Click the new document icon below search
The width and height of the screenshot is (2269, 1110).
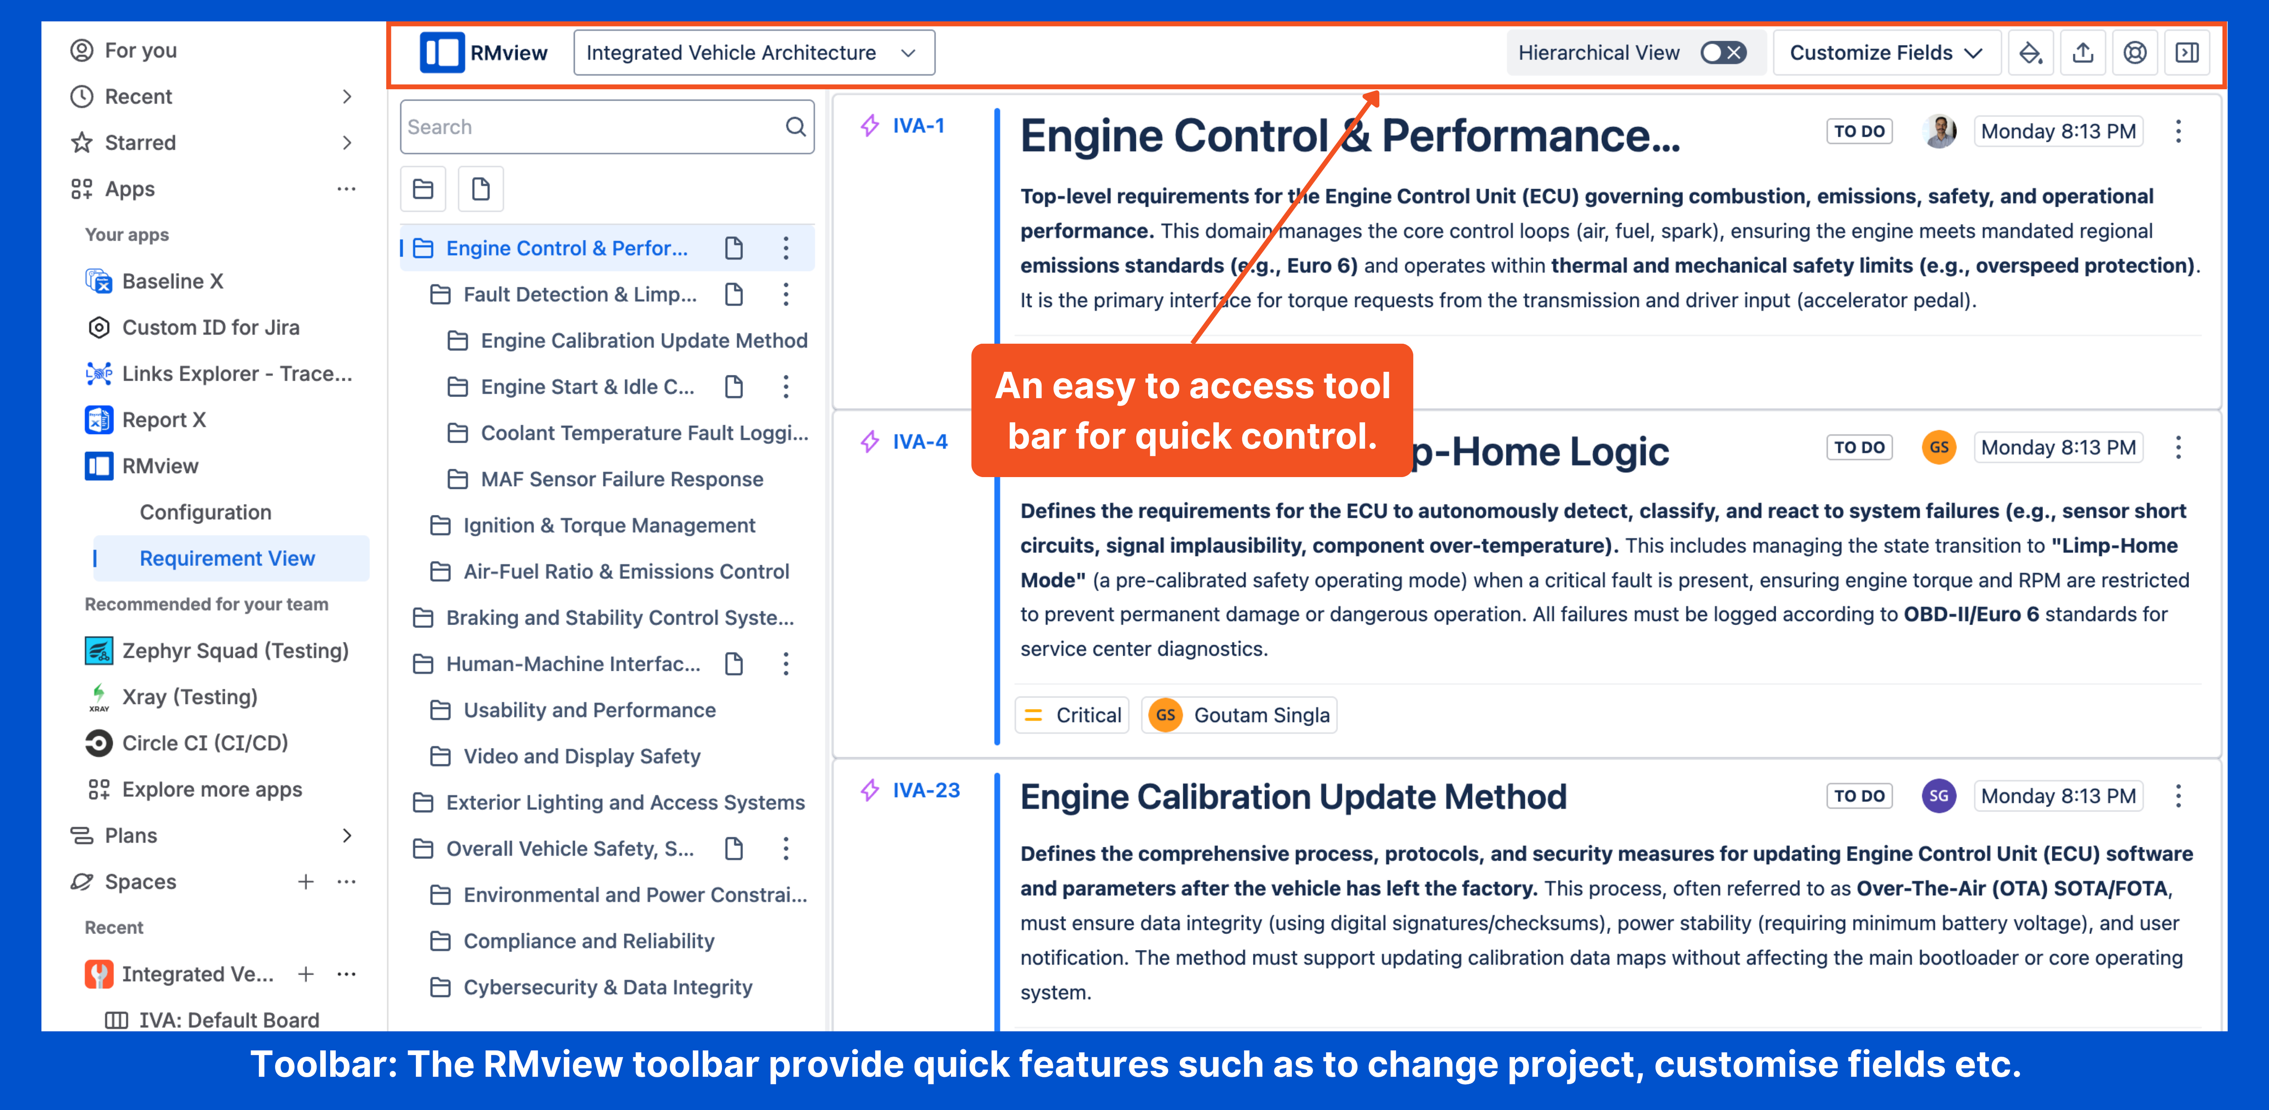tap(480, 189)
